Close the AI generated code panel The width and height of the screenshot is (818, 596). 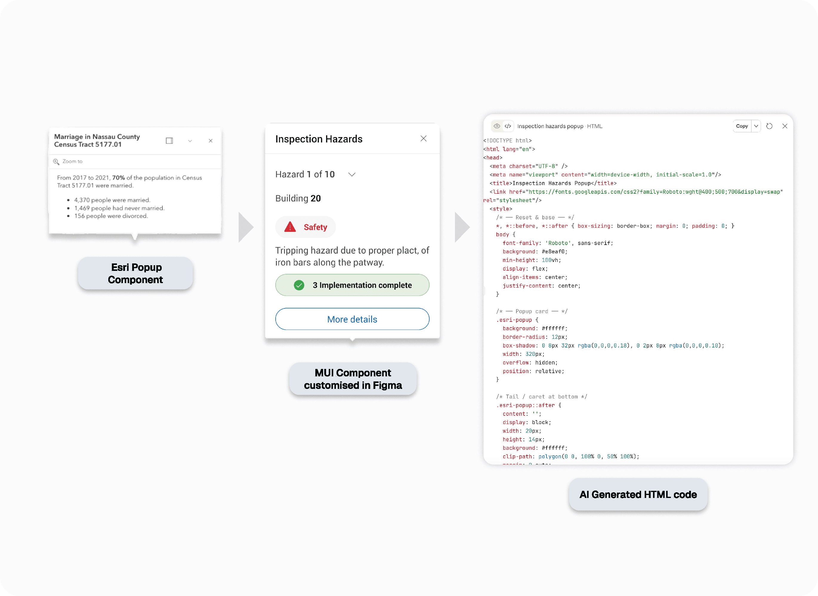tap(785, 126)
